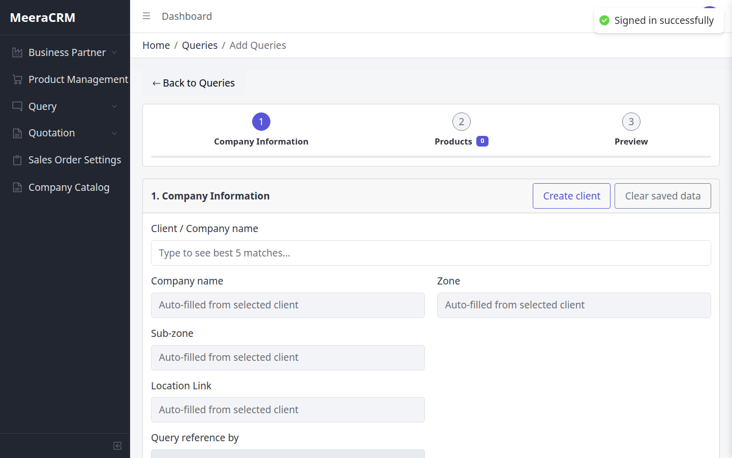
Task: Focus the Client / Company name search field
Action: pos(431,253)
